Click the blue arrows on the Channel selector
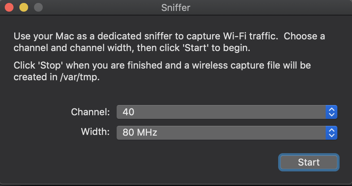The image size is (352, 186). (331, 112)
